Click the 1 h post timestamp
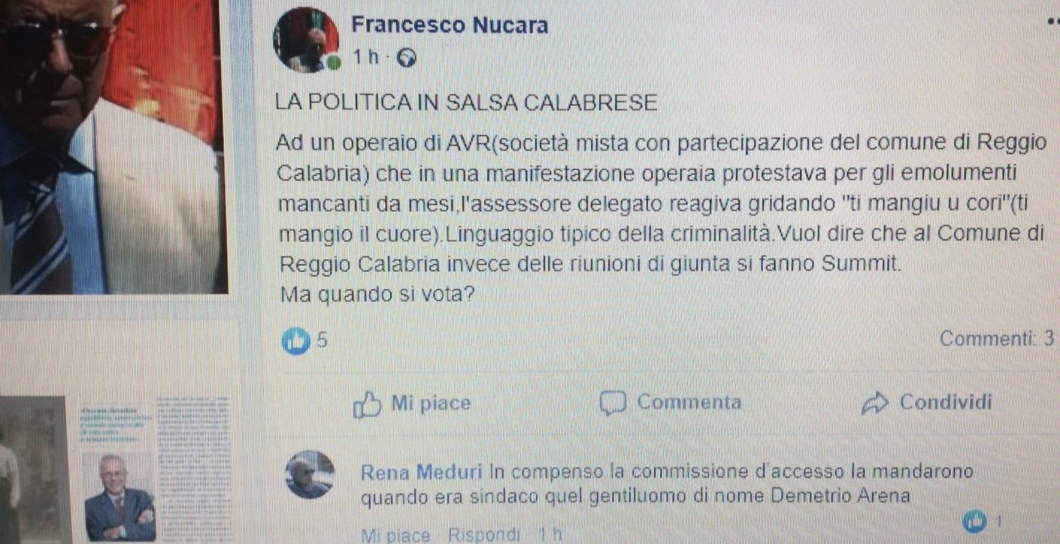This screenshot has height=544, width=1060. (x=366, y=58)
